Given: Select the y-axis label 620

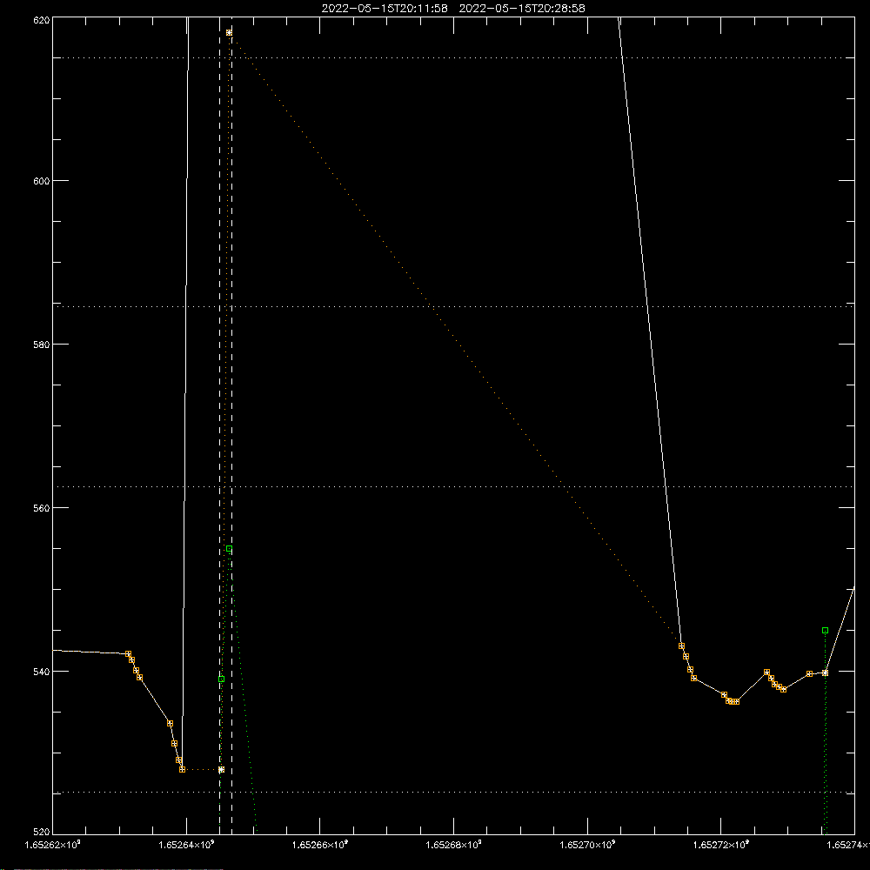Looking at the screenshot, I should (x=42, y=19).
